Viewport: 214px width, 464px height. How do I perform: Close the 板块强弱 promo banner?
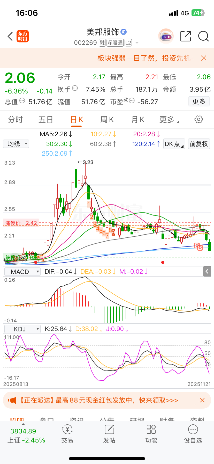pos(204,58)
